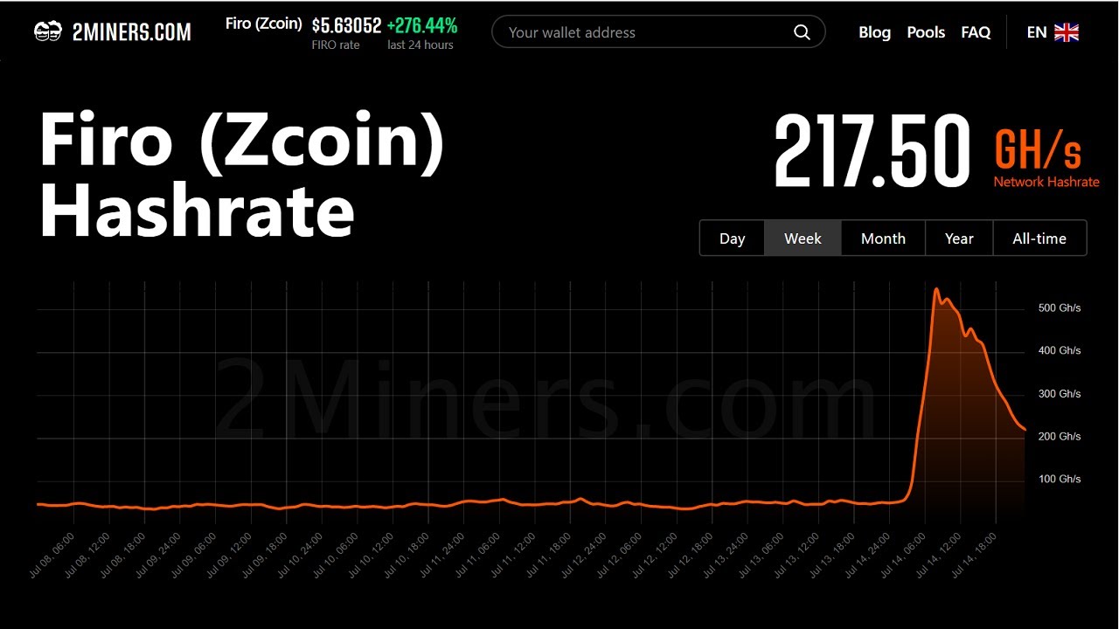Select the Week time range
The height and width of the screenshot is (629, 1119).
point(803,238)
